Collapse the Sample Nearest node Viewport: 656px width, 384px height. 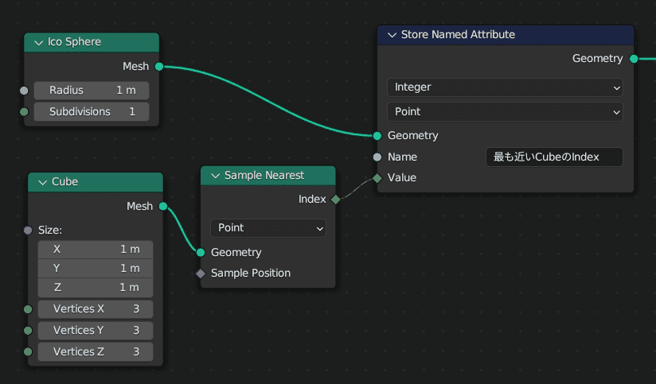(216, 176)
